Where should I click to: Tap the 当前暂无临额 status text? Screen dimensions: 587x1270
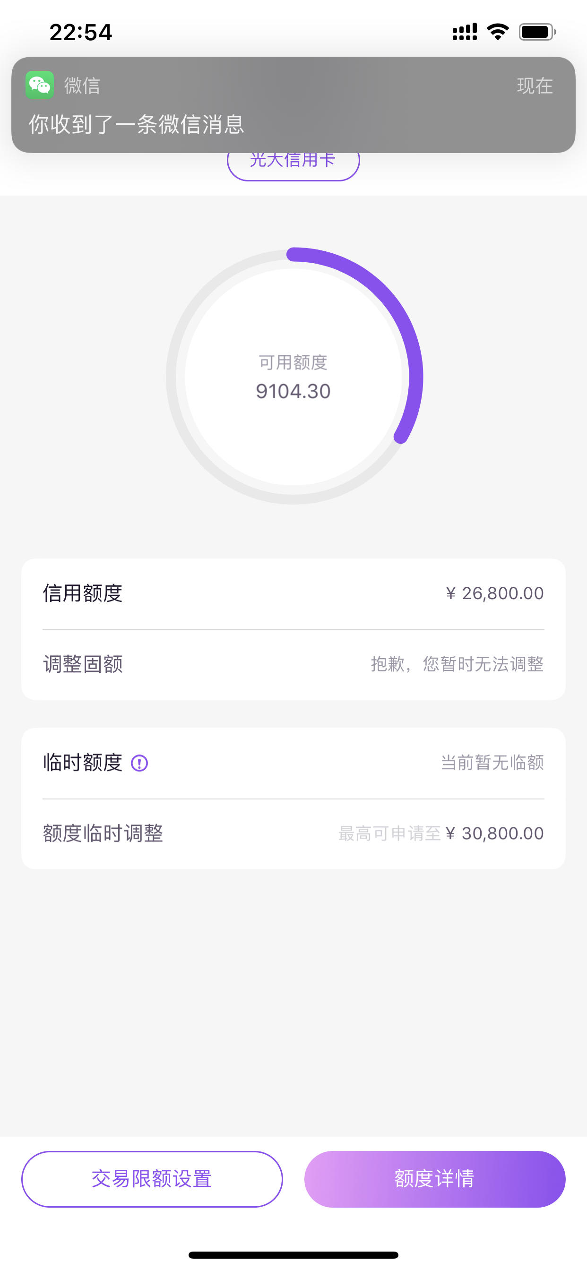point(492,763)
